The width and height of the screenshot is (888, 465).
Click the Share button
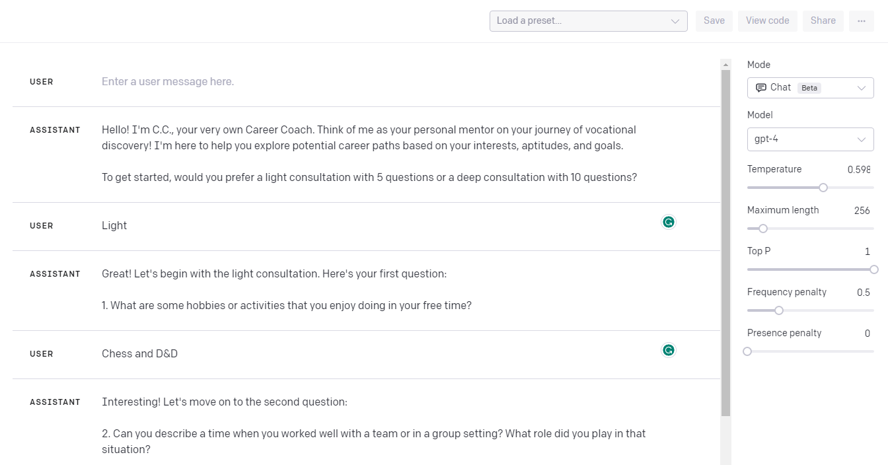click(823, 20)
